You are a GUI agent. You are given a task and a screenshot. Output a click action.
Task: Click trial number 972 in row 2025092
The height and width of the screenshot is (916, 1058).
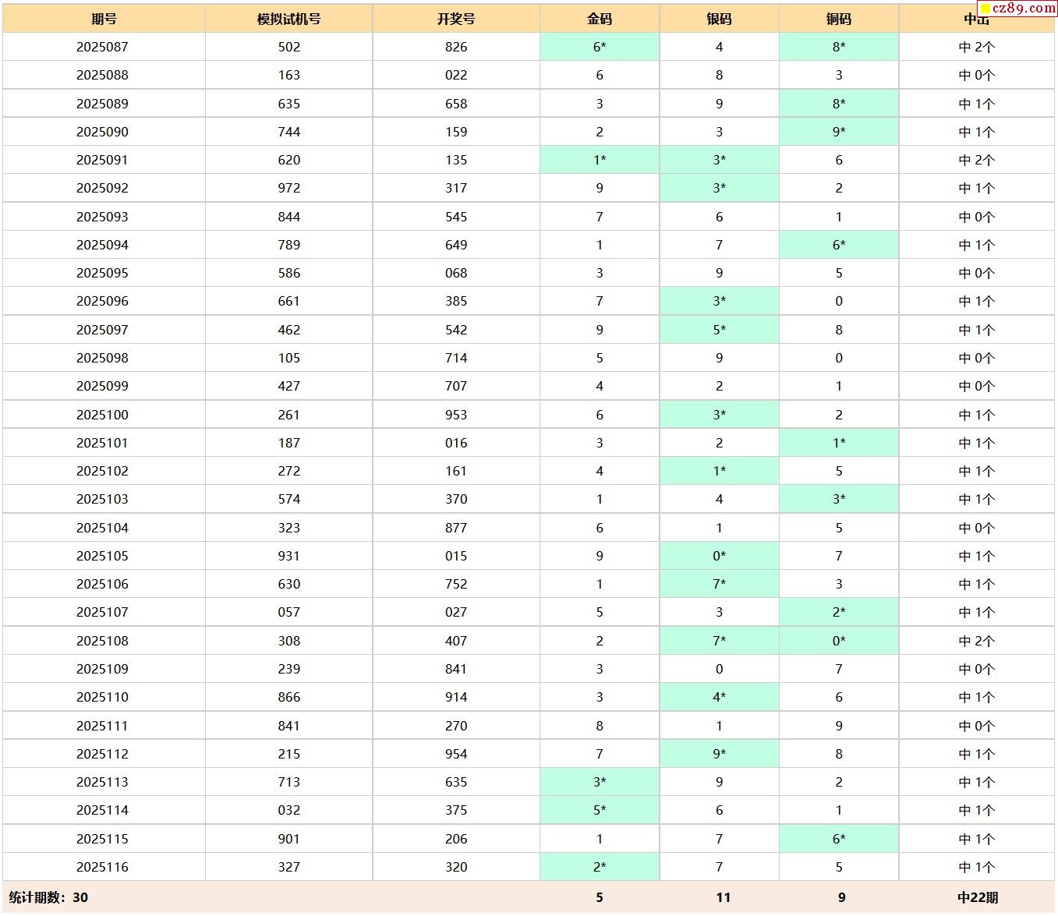pyautogui.click(x=289, y=188)
